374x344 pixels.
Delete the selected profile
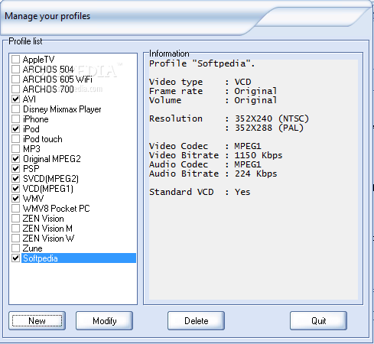(x=196, y=320)
